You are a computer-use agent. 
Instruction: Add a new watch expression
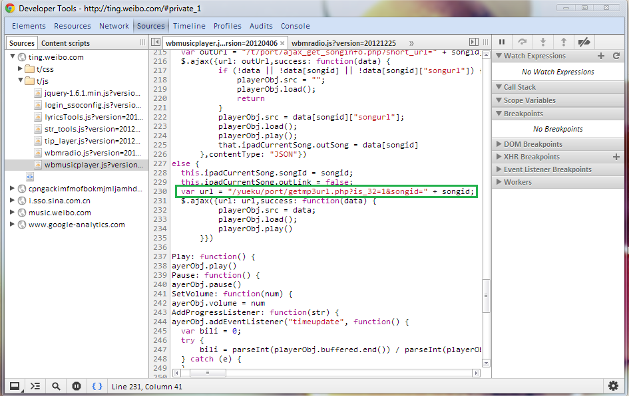(x=601, y=56)
